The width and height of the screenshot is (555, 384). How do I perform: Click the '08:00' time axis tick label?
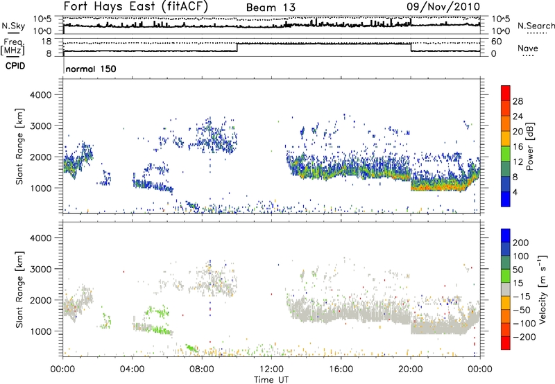(202, 369)
